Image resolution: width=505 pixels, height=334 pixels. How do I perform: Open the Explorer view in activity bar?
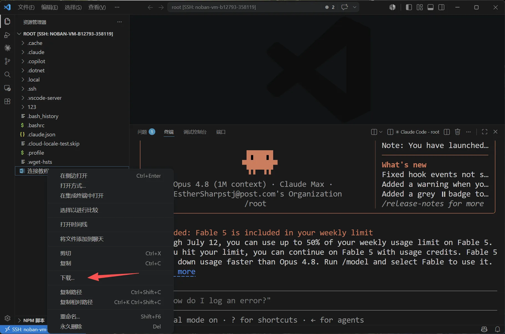coord(7,21)
